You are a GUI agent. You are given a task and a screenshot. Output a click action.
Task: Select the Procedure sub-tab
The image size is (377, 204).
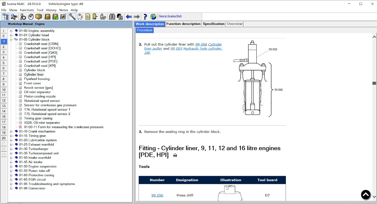145,30
